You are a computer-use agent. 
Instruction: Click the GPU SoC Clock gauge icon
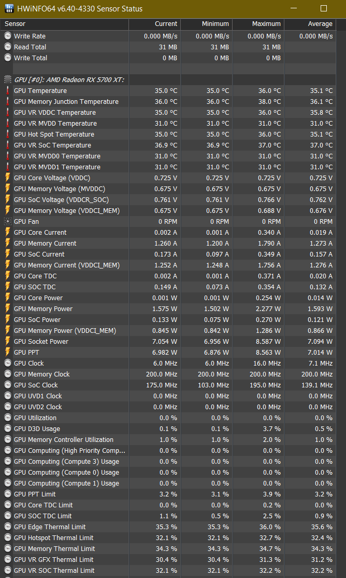(8, 385)
